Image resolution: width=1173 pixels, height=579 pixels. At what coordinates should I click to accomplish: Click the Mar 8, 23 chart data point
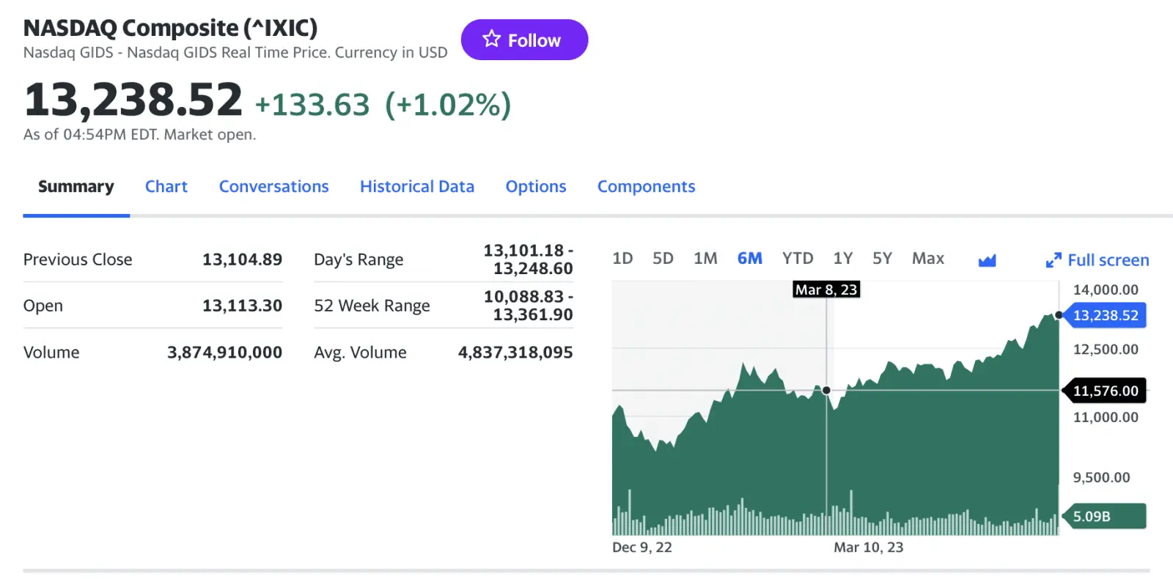[x=826, y=391]
